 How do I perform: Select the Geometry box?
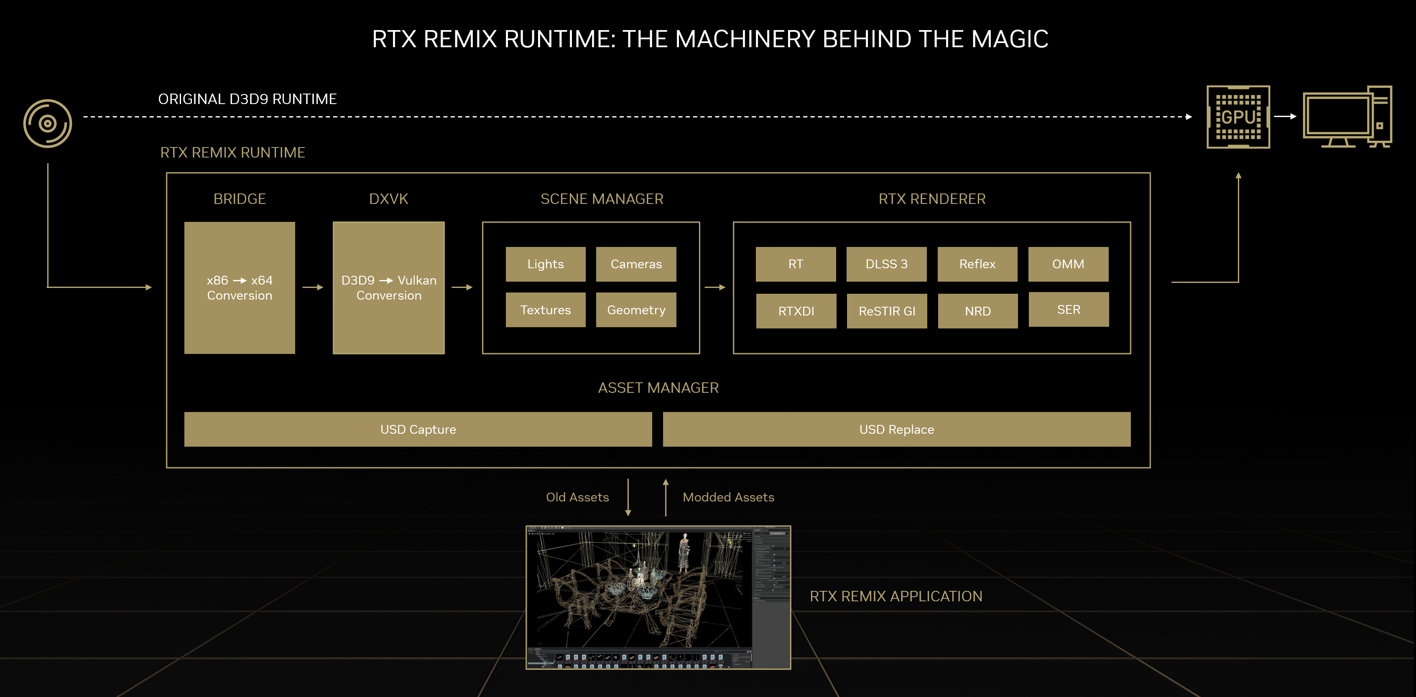coord(636,310)
